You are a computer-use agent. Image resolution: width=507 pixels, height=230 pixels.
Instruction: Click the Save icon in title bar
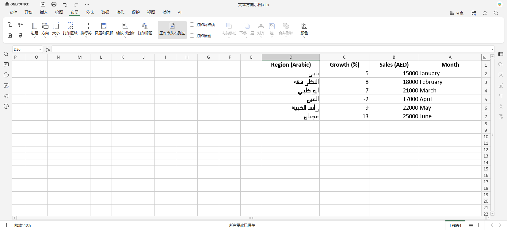[43, 4]
